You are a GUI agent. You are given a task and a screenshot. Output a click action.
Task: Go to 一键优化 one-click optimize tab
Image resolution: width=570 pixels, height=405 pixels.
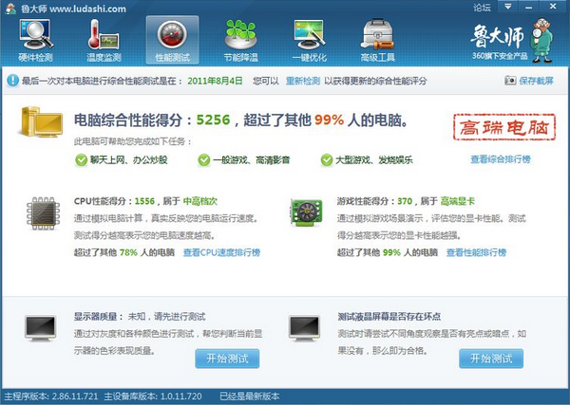point(310,41)
